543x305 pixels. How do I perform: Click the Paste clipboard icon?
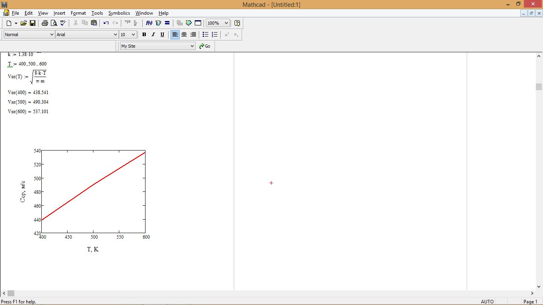pos(94,23)
